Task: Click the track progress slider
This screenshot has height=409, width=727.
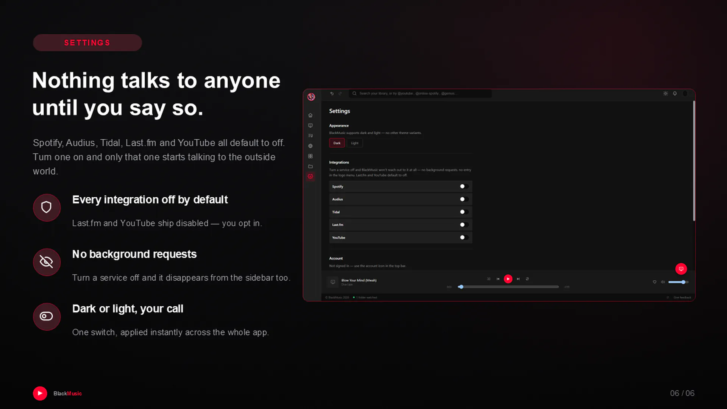Action: 509,287
